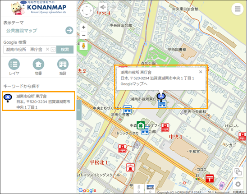
Task: Click the A marker pin on the map
Action: 161,96
